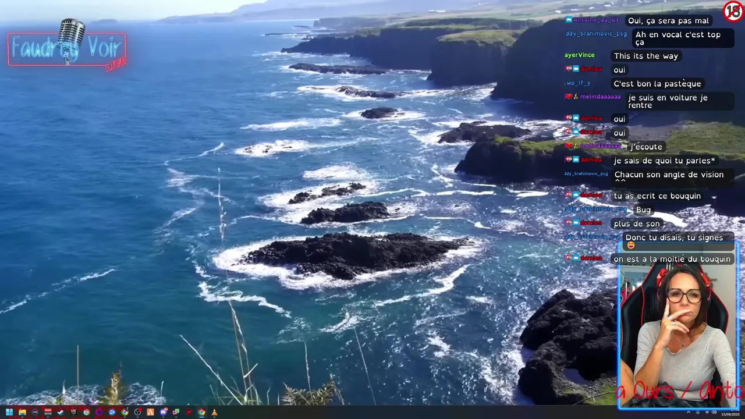Viewport: 745px width, 419px height.
Task: Click message 'je sais de quoi tu parles*'
Action: point(664,161)
